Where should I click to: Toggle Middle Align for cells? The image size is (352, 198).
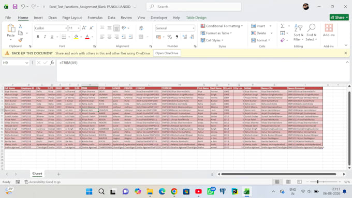point(109,28)
